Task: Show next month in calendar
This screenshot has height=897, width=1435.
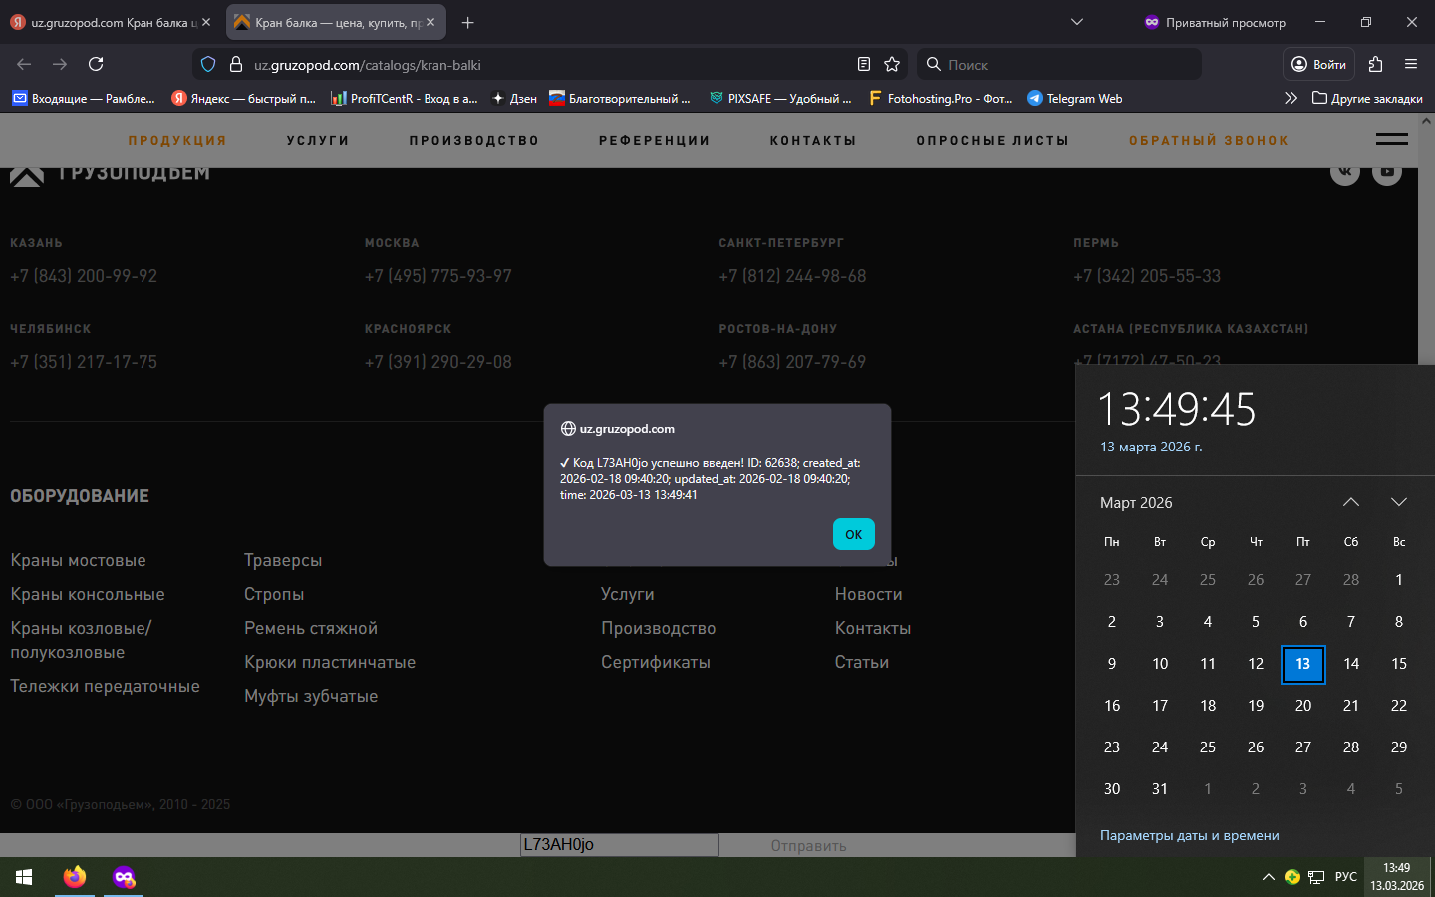Action: [1398, 502]
